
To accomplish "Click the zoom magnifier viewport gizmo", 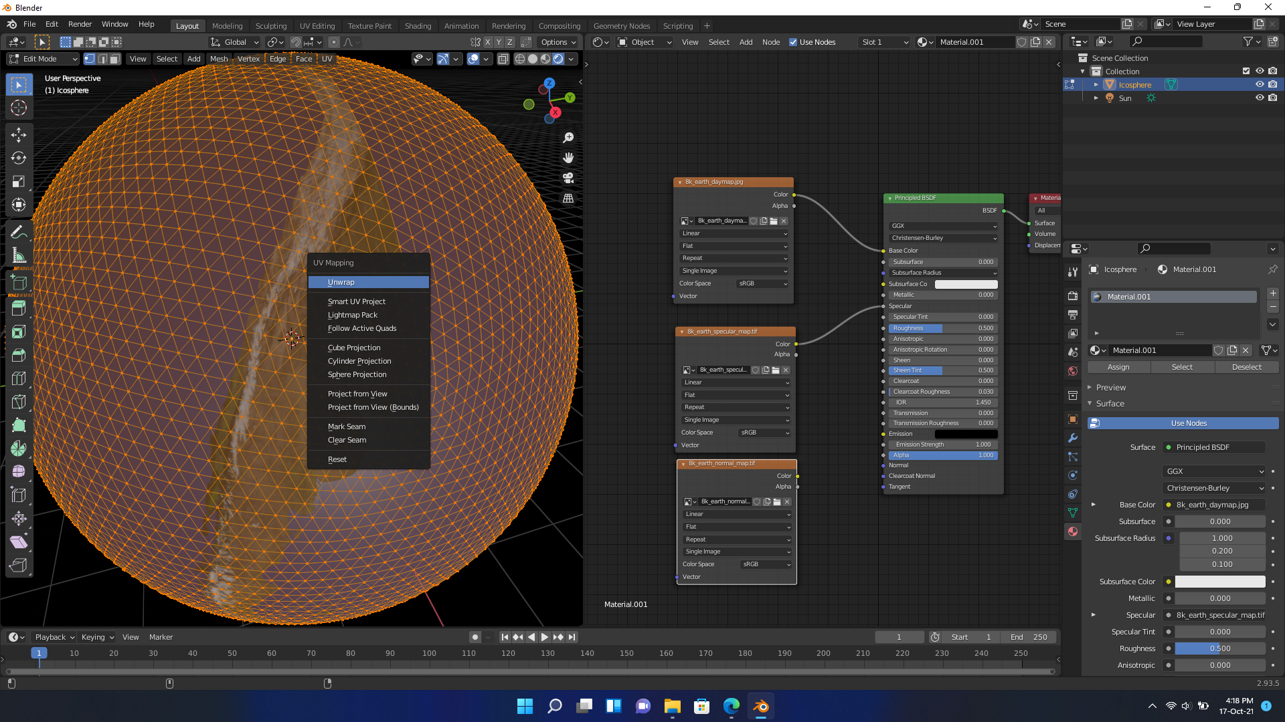I will point(568,138).
